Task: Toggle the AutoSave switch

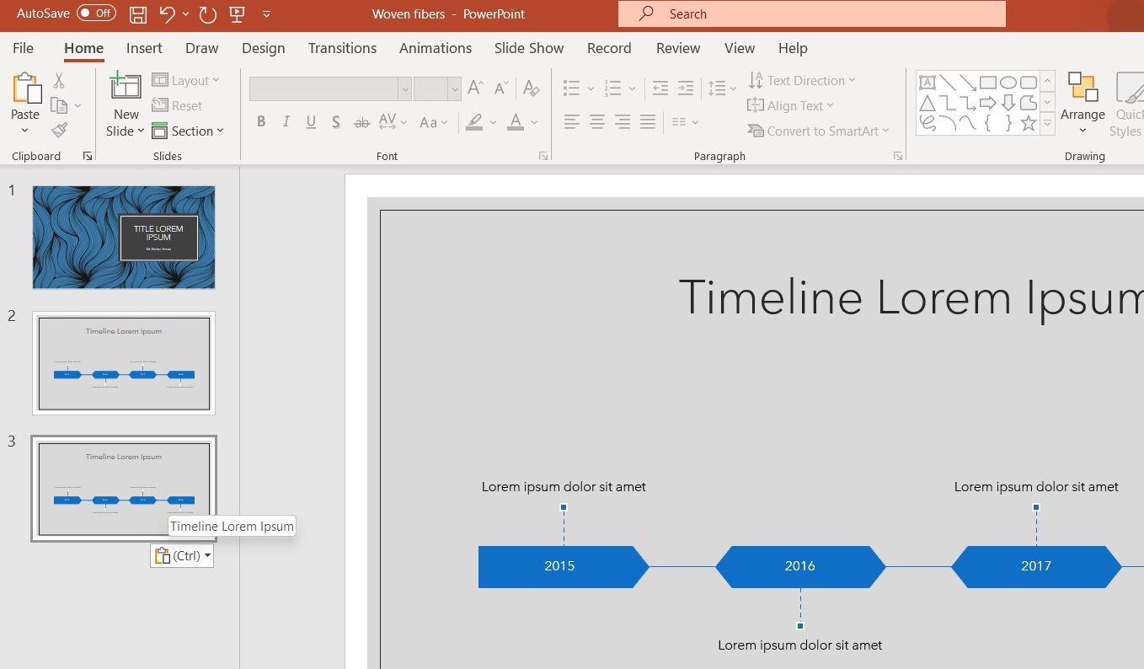Action: click(96, 13)
